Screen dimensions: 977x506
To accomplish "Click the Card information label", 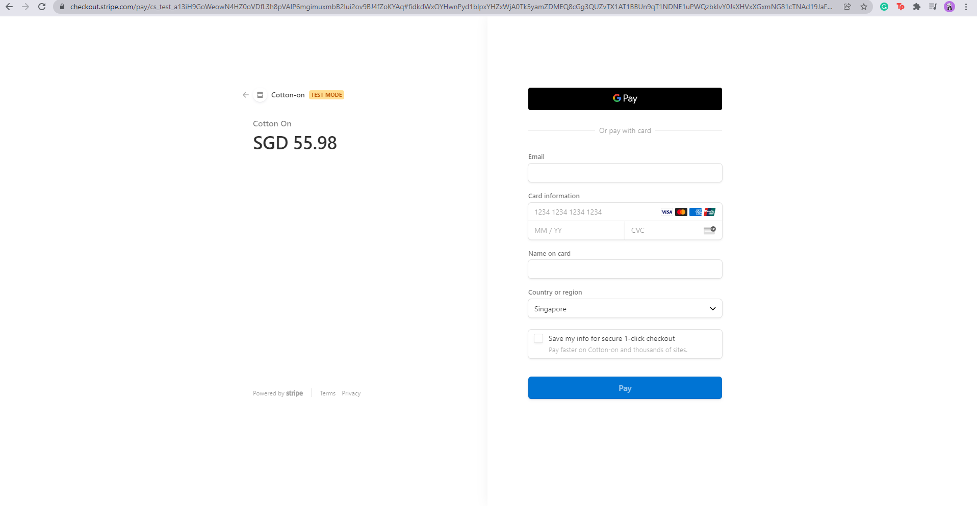I will 554,196.
